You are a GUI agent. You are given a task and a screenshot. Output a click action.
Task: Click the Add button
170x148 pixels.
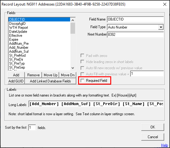click(x=16, y=75)
